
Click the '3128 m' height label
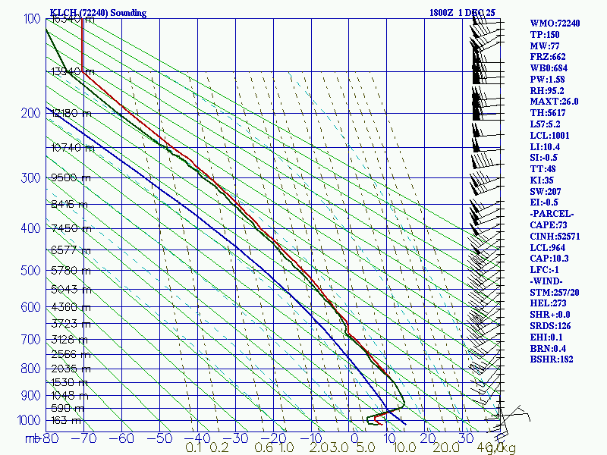(70, 340)
